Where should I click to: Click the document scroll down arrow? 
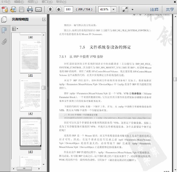coord(176,170)
